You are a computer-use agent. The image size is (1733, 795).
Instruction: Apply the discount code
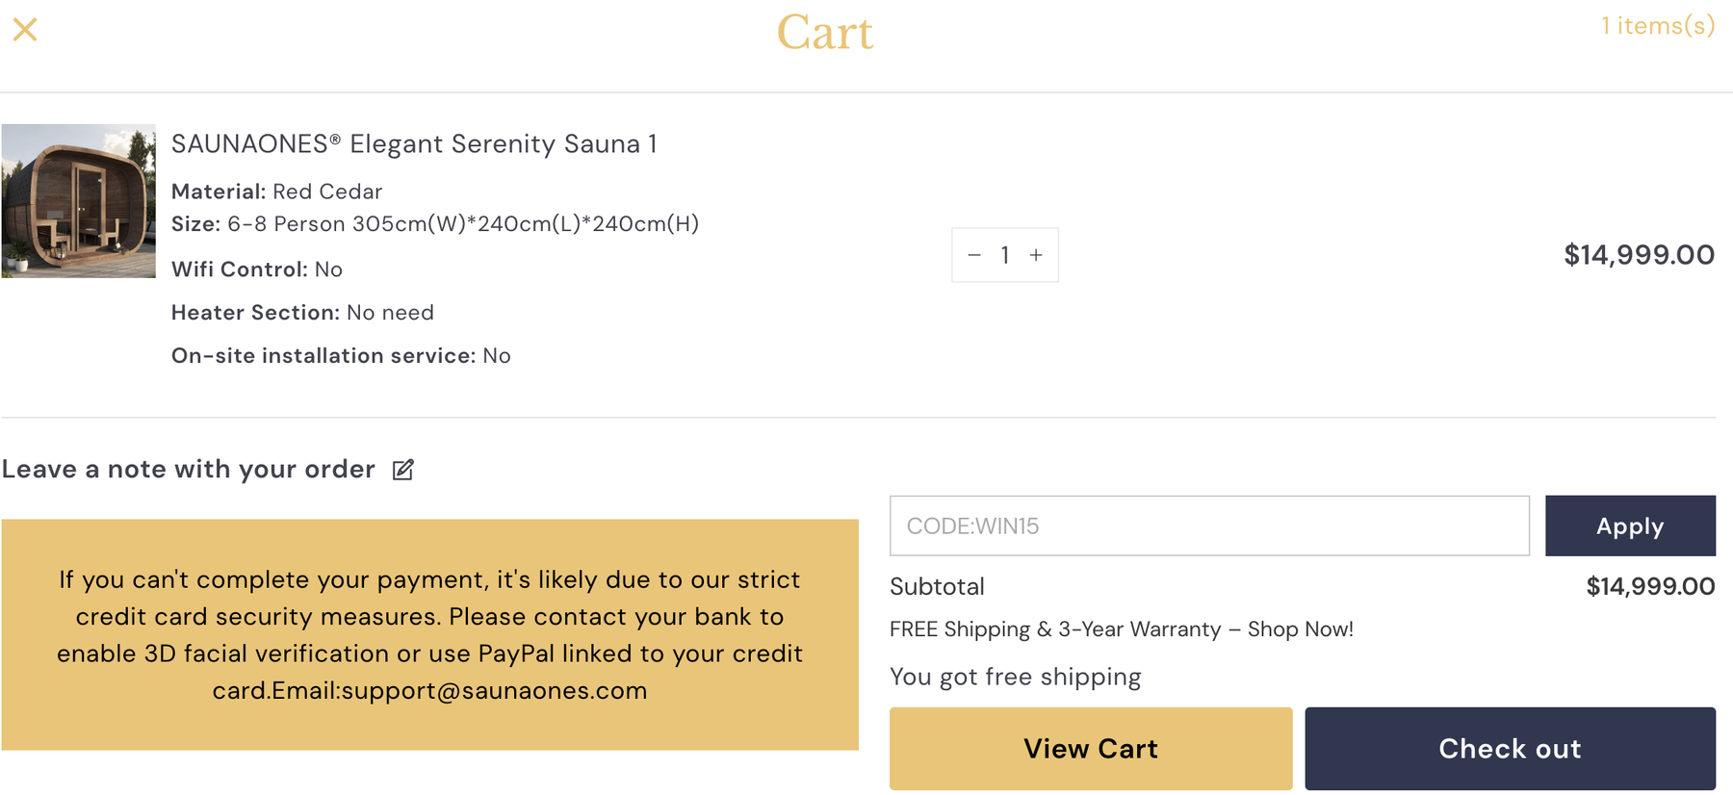1630,526
